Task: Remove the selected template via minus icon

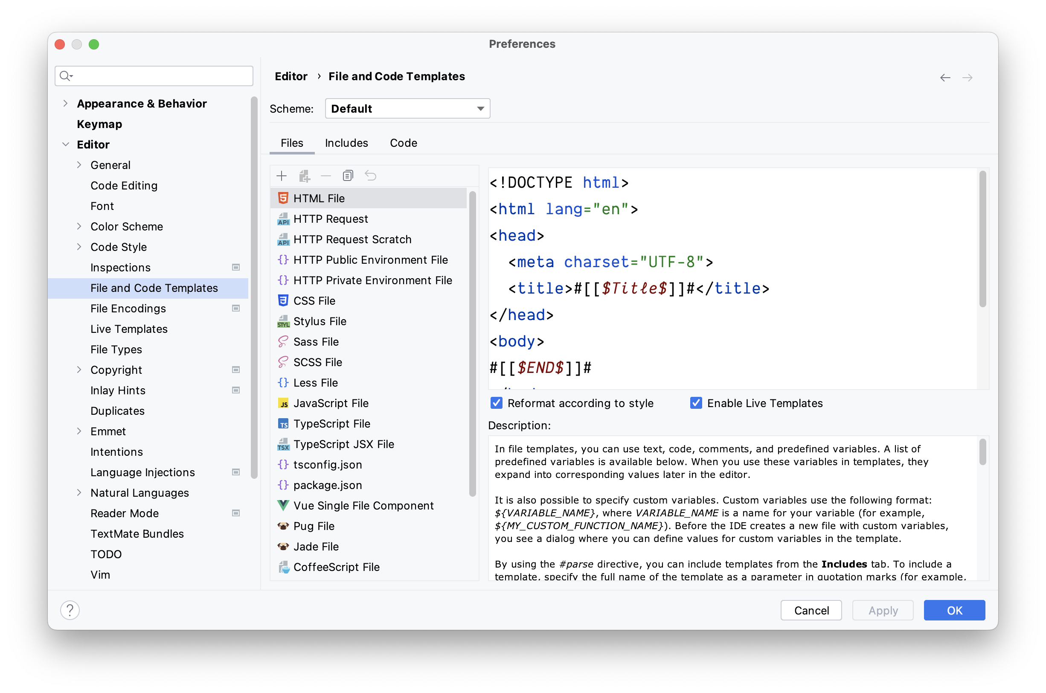Action: pos(325,175)
